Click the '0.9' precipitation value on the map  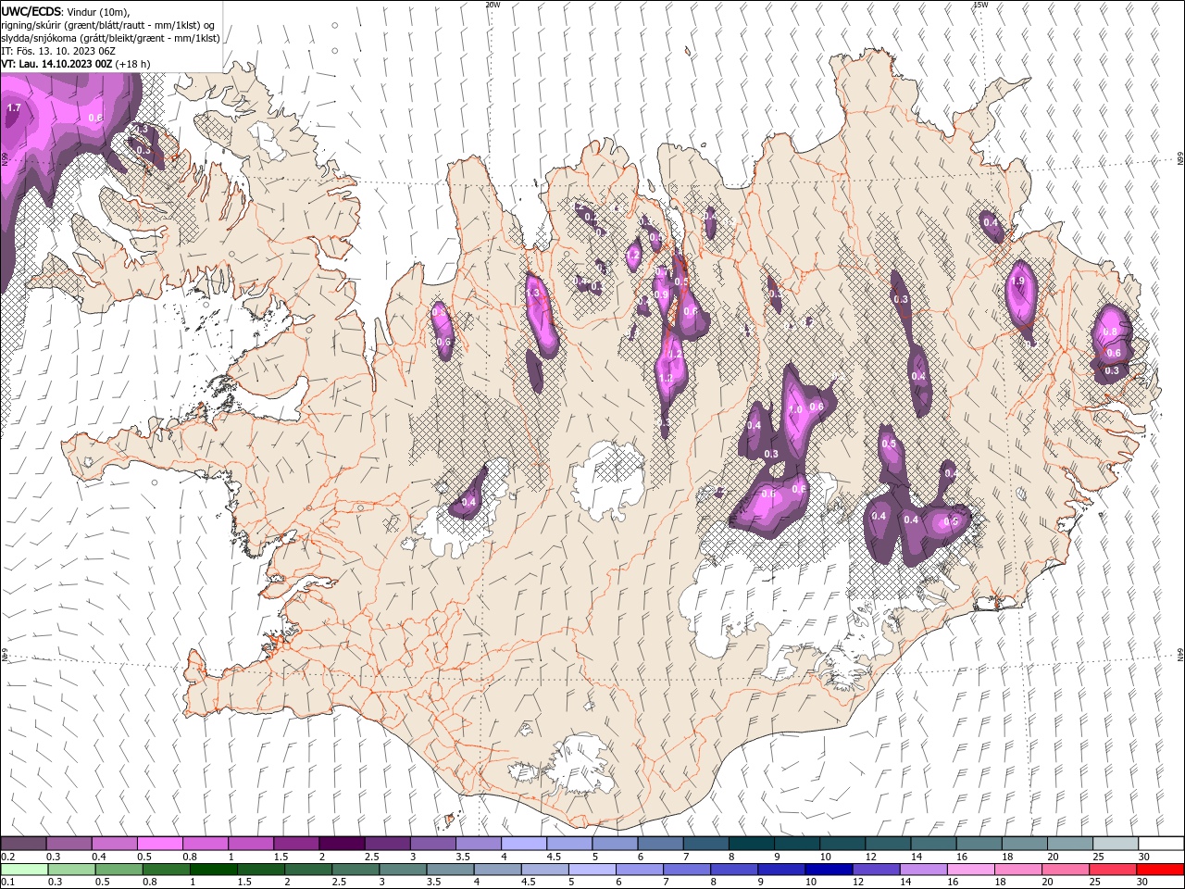(661, 294)
